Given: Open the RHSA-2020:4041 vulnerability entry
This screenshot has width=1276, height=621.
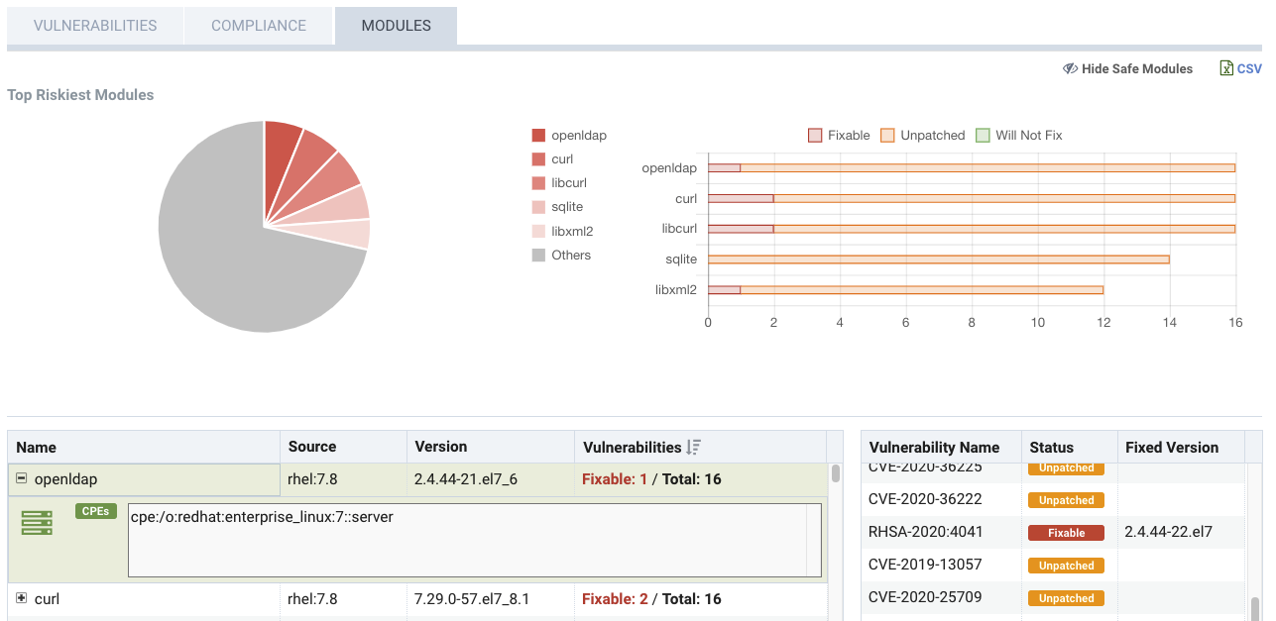Looking at the screenshot, I should pos(925,533).
